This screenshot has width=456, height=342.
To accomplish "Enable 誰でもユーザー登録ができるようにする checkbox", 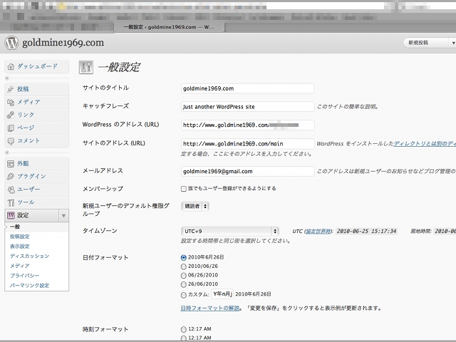I will (184, 189).
